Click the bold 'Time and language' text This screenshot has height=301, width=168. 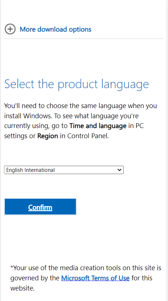coord(98,126)
